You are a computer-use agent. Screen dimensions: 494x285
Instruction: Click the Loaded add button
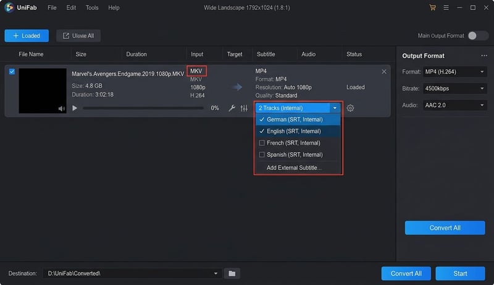(27, 36)
